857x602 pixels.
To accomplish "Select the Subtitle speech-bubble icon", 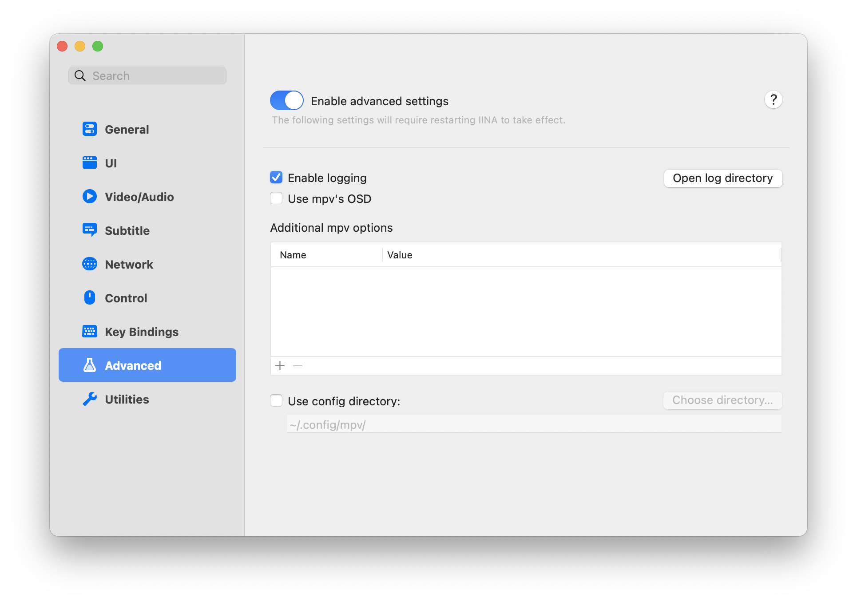I will pos(90,230).
